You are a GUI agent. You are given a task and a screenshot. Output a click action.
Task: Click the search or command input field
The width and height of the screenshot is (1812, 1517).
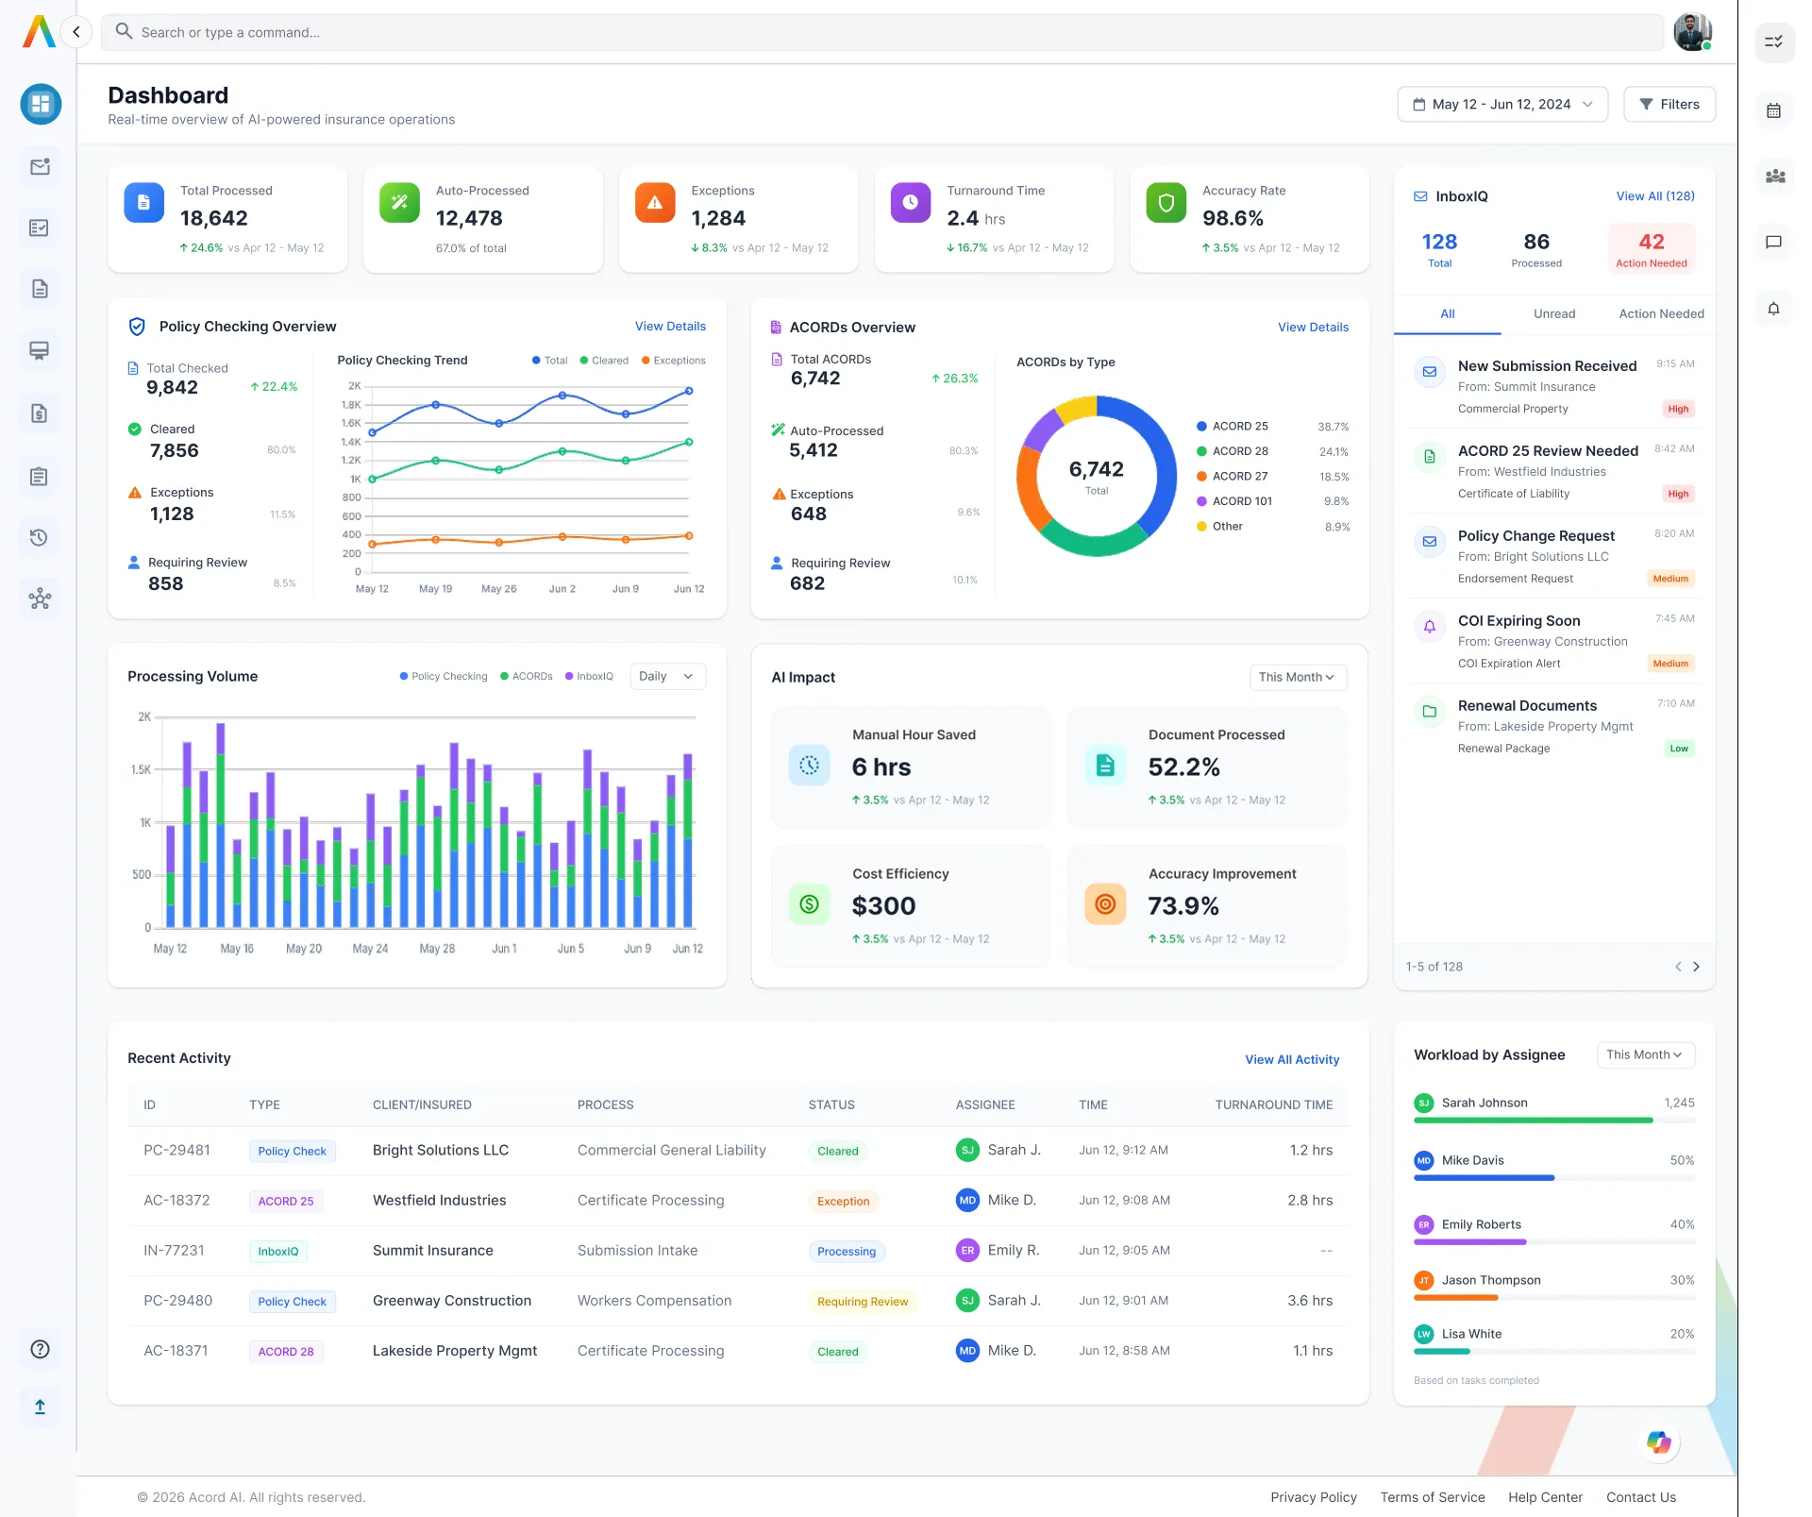point(882,32)
